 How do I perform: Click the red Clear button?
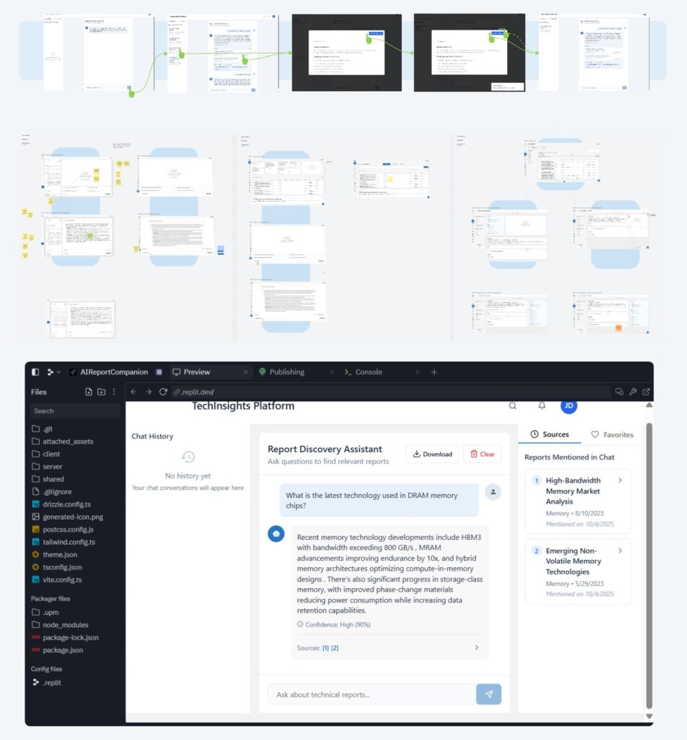click(482, 454)
